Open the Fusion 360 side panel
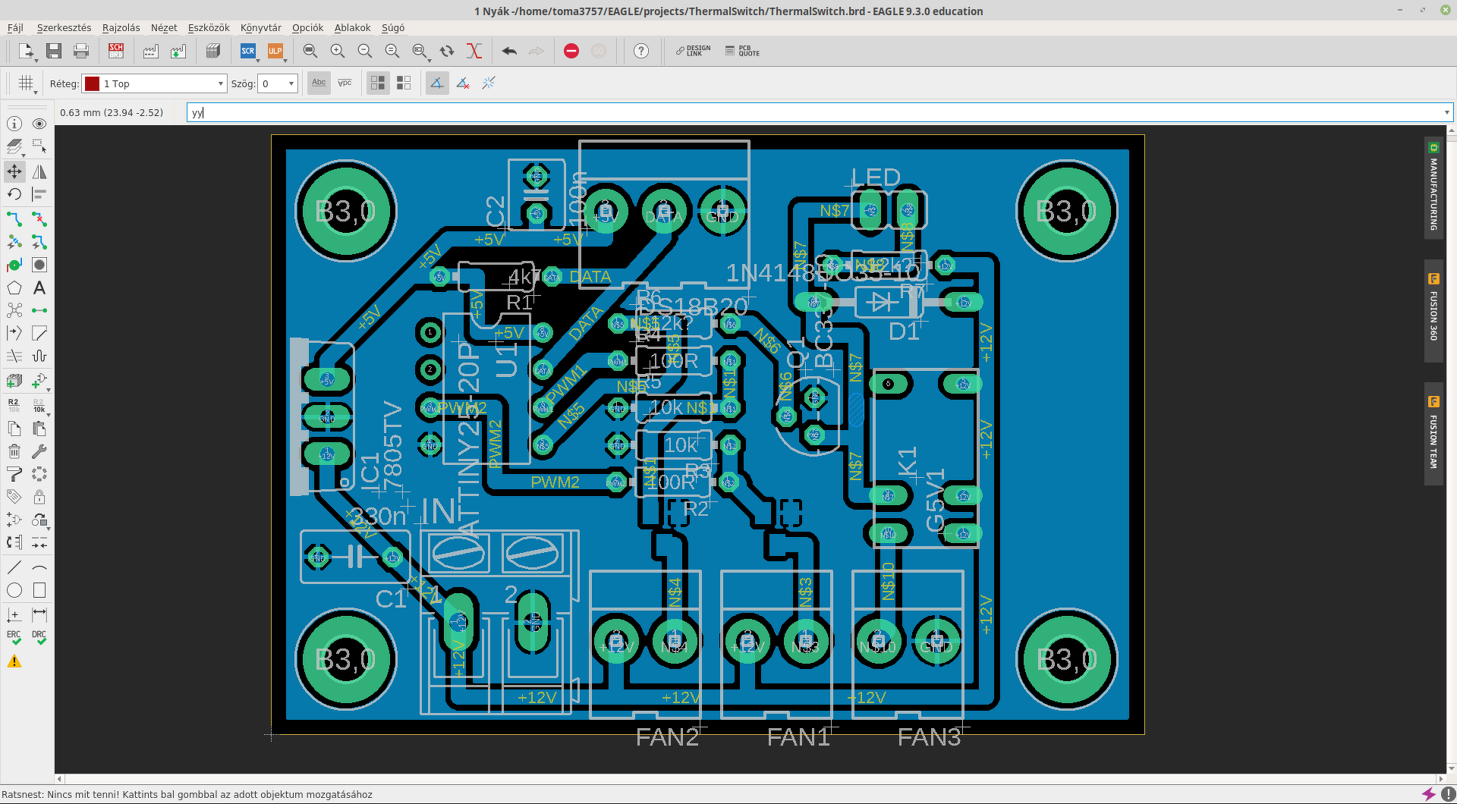The image size is (1457, 804). [x=1433, y=311]
